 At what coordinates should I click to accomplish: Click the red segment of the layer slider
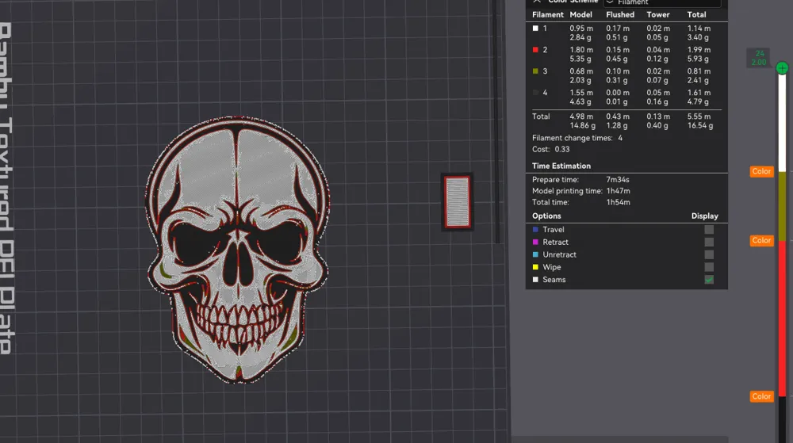(782, 319)
